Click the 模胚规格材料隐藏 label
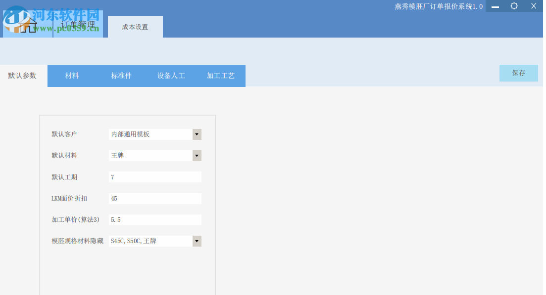 click(77, 241)
